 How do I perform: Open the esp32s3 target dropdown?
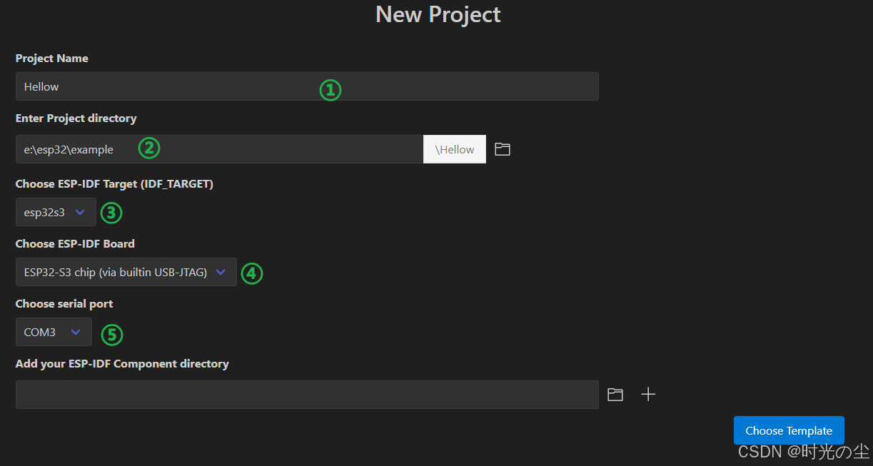coord(56,212)
